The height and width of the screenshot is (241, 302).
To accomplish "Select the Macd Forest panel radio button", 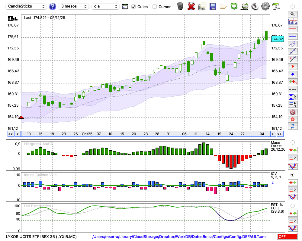I will pos(293,142).
